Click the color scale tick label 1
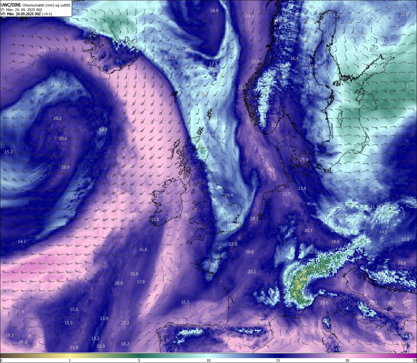Image resolution: width=417 pixels, height=363 pixels. (x=70, y=360)
